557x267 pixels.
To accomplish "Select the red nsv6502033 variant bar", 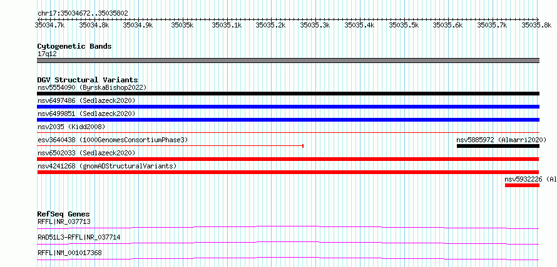I will [x=288, y=159].
